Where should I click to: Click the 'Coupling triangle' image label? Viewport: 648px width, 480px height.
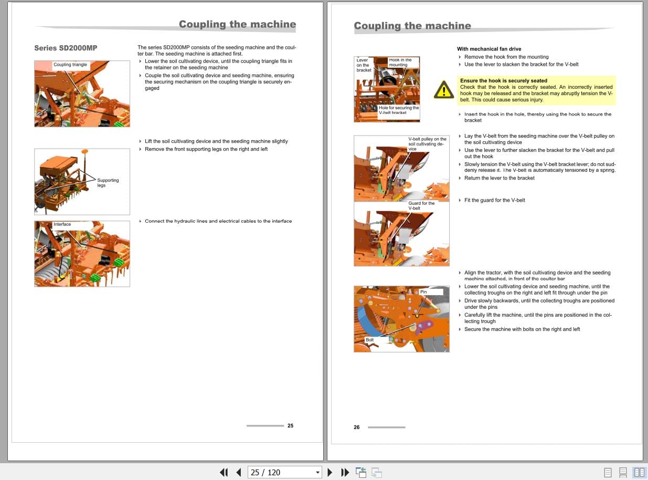[70, 65]
